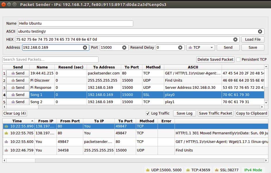Click the Error column header in log
The image size is (271, 173).
(x=166, y=121)
